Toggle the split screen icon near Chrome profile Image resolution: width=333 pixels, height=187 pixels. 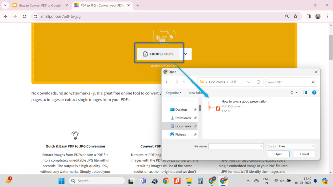pos(308,16)
